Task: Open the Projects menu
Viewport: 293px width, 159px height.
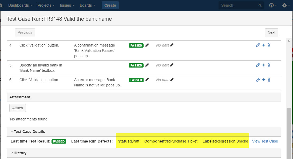Action: pos(46,5)
